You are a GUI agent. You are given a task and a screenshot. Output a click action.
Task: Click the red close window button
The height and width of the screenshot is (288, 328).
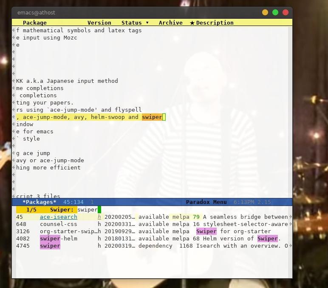[286, 13]
